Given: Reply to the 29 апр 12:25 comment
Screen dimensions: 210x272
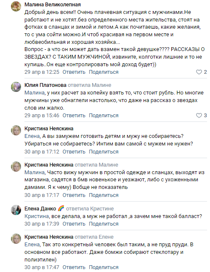Looking at the screenshot, I should point(74,72).
